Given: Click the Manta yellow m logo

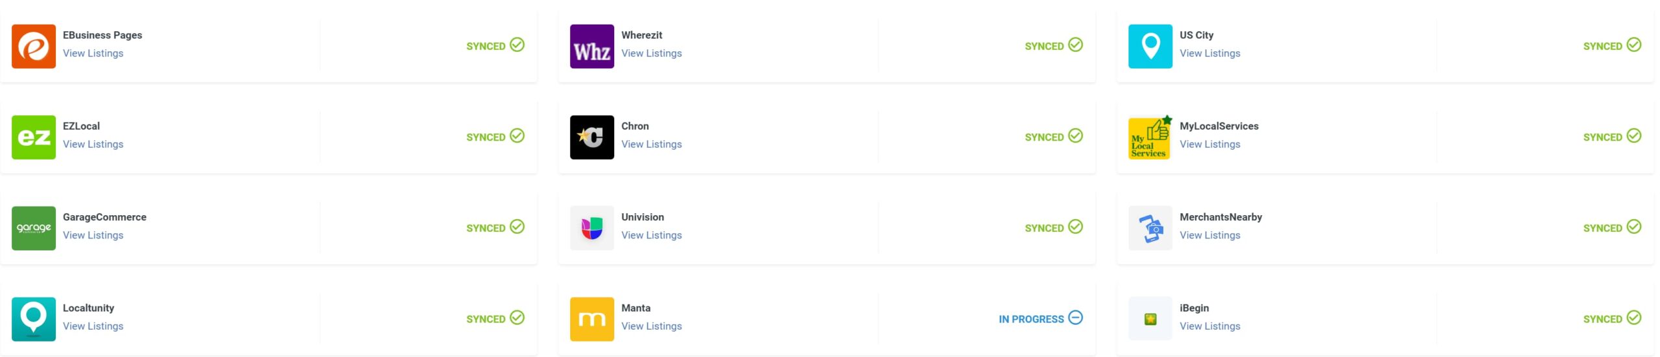Looking at the screenshot, I should click(592, 319).
